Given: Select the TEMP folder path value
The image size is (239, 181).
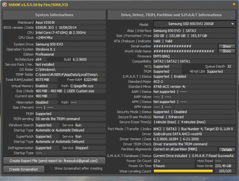Looking at the screenshot, I should pos(66,75).
